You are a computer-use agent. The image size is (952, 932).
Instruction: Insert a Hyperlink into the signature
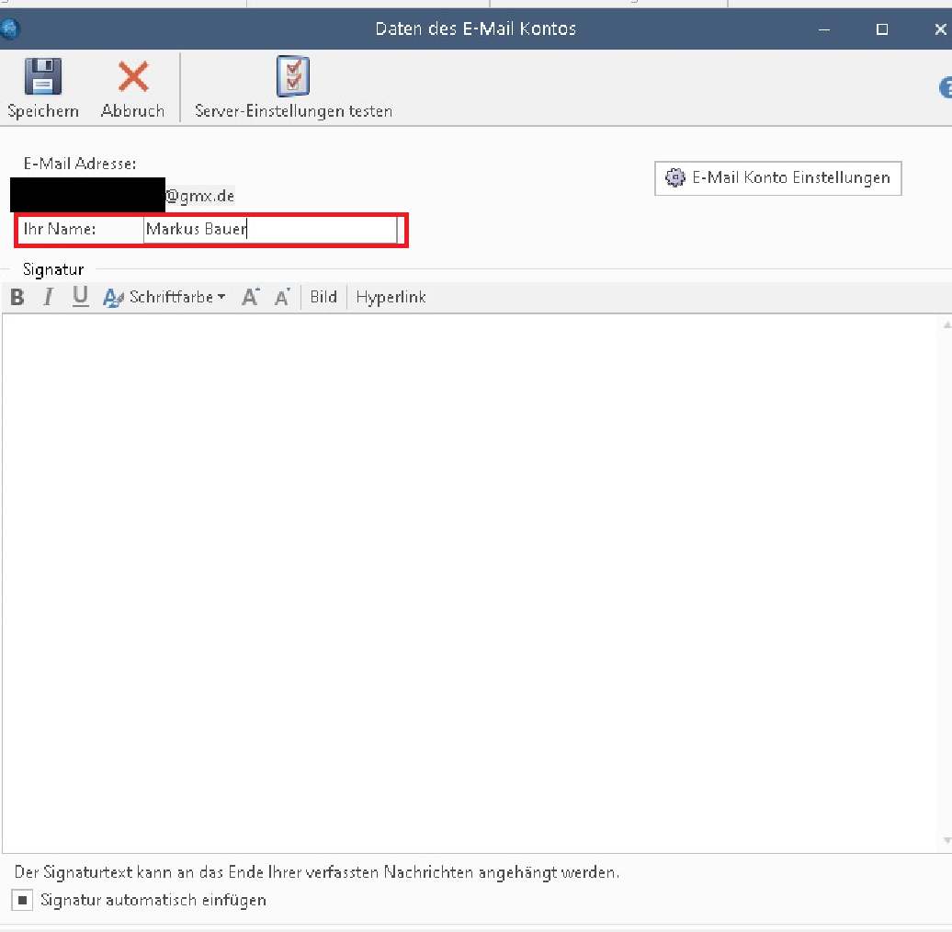391,297
